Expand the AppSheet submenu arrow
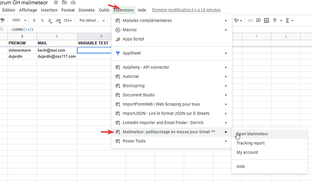The width and height of the screenshot is (312, 182). [x=226, y=53]
